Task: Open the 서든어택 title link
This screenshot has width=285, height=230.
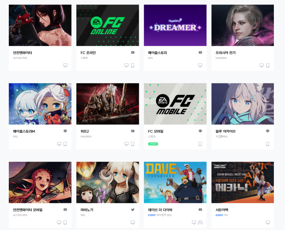Action: [222, 210]
